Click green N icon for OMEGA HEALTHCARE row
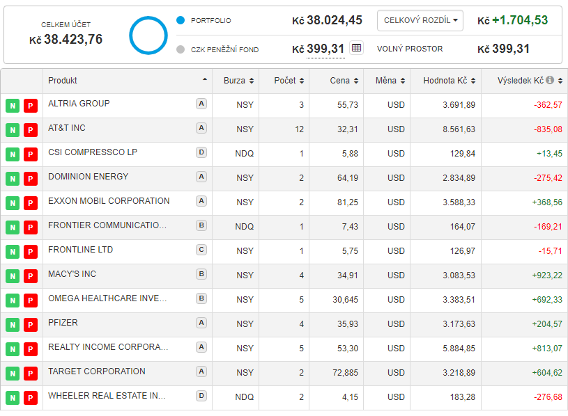The height and width of the screenshot is (416, 568). click(x=13, y=301)
